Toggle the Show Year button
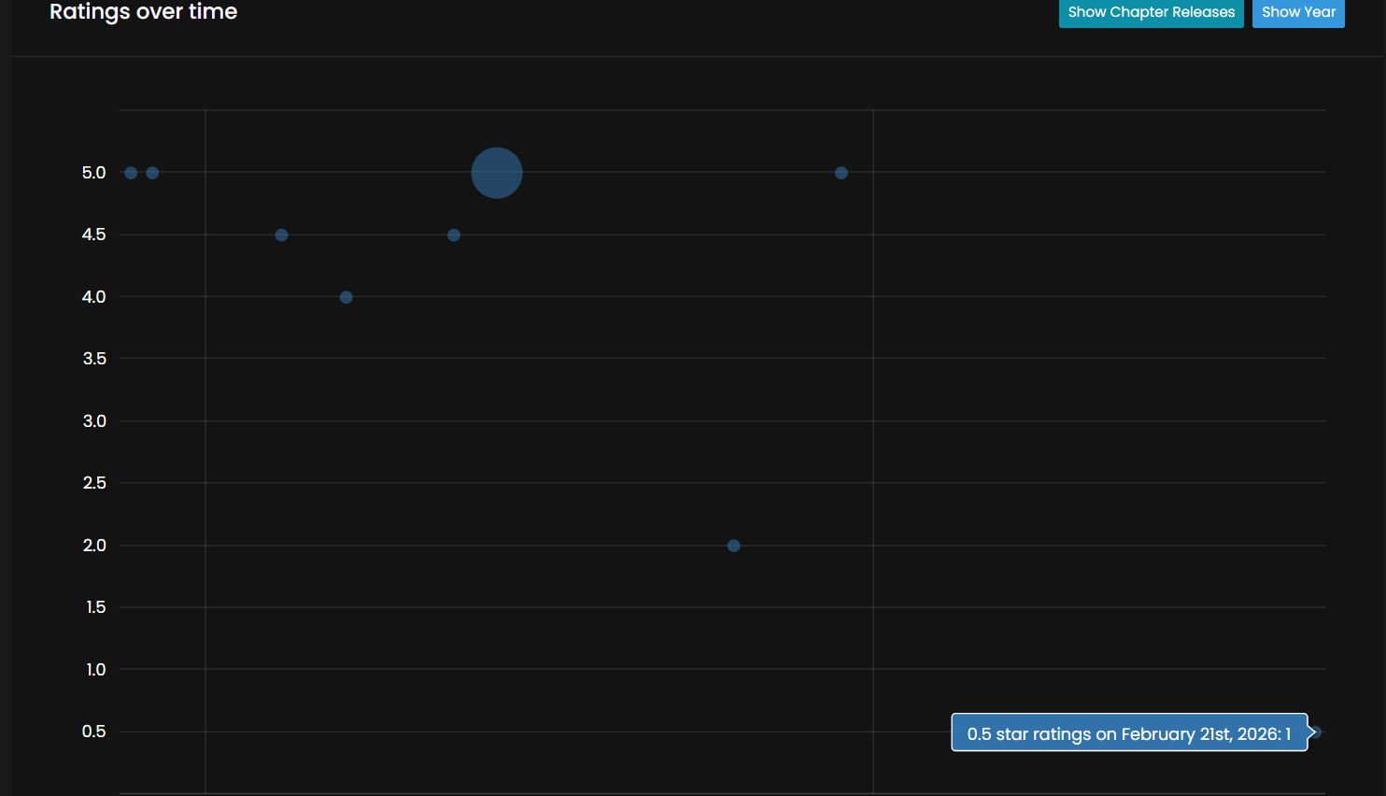The height and width of the screenshot is (796, 1386). click(1298, 12)
